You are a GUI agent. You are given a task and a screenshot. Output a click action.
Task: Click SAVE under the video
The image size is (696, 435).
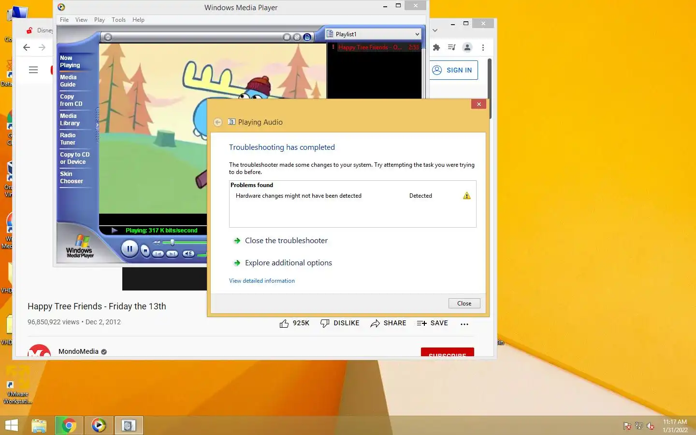(x=432, y=323)
